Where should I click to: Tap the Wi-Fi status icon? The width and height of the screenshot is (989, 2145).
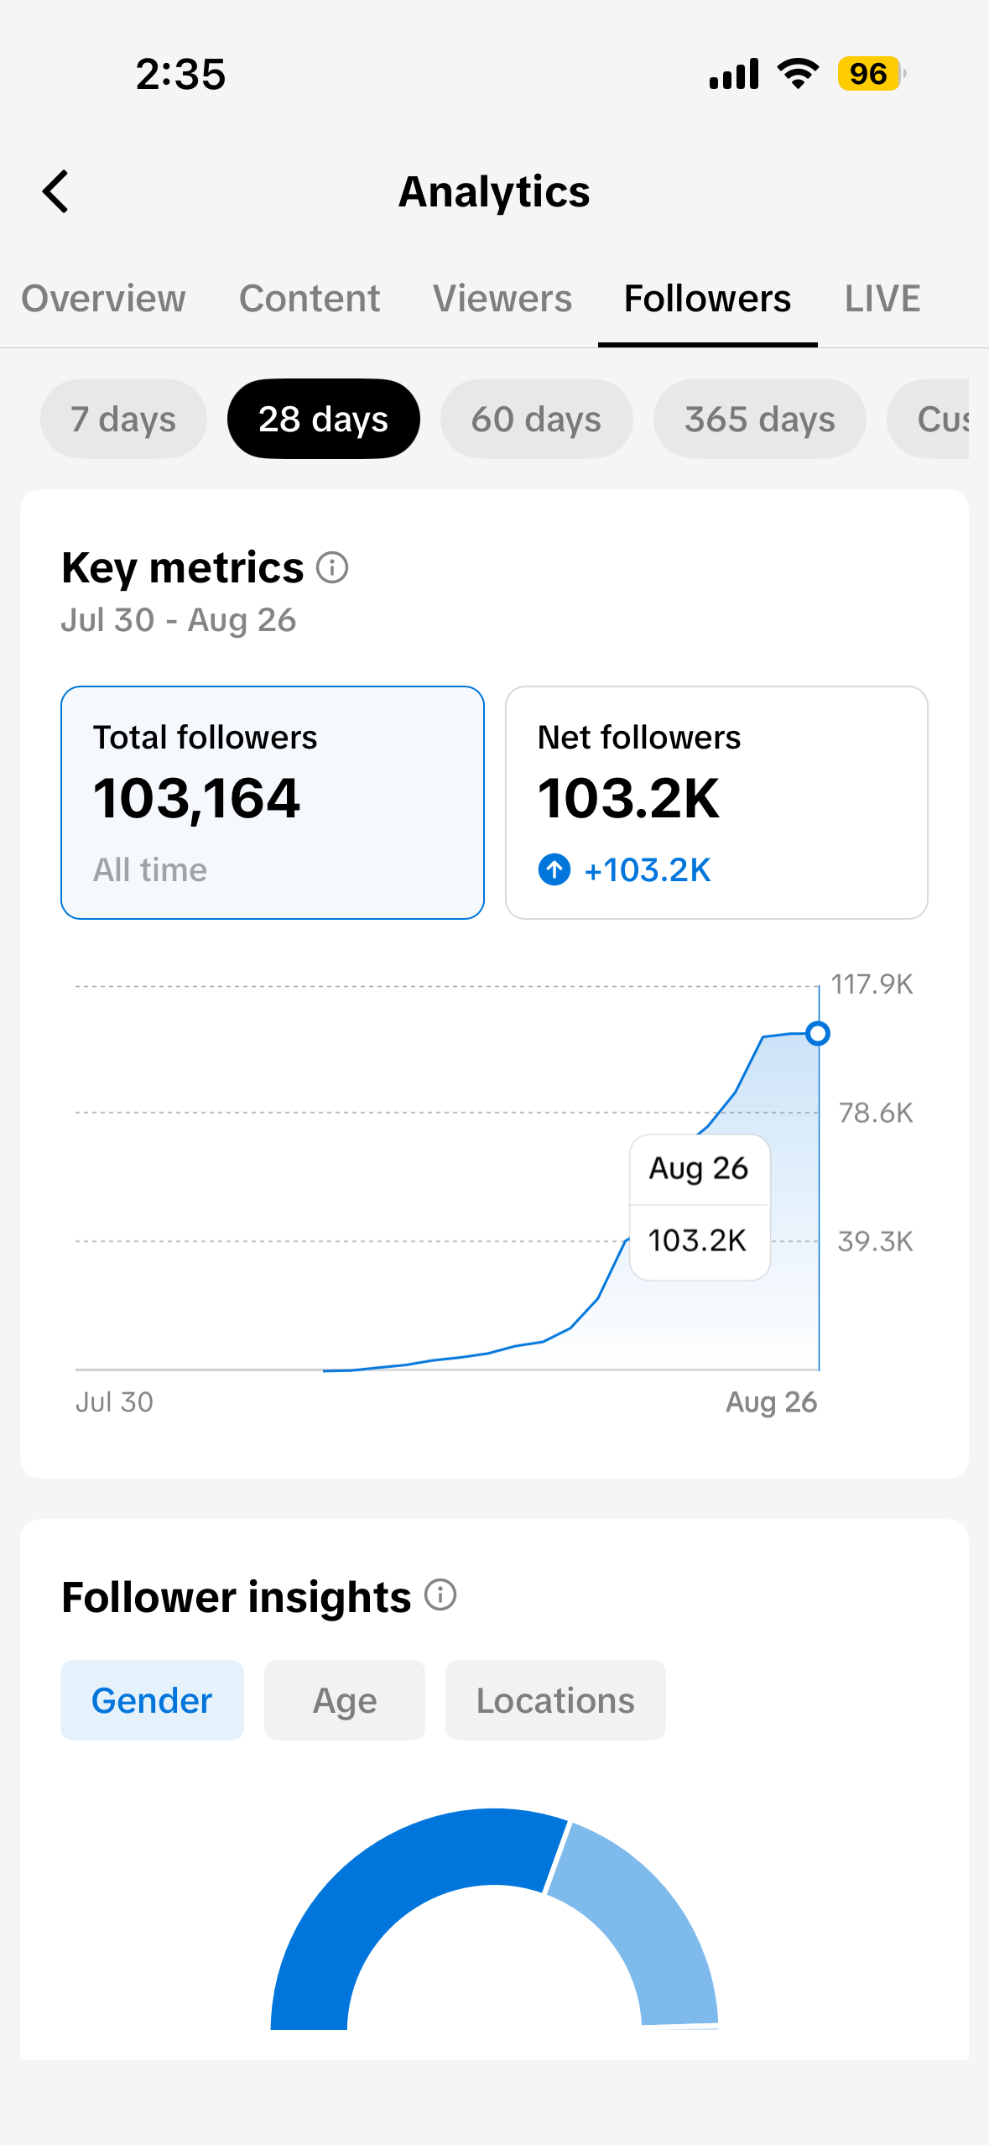pyautogui.click(x=799, y=74)
